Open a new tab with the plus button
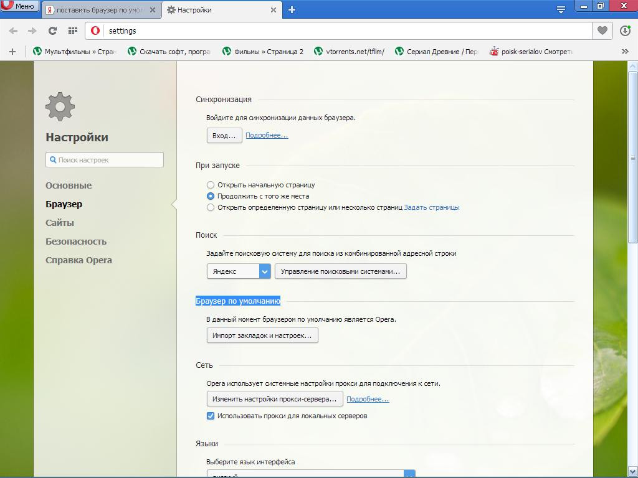The height and width of the screenshot is (478, 638). pyautogui.click(x=292, y=9)
